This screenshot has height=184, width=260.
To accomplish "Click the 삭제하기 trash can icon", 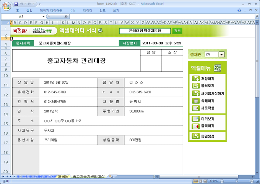I will tap(195, 101).
